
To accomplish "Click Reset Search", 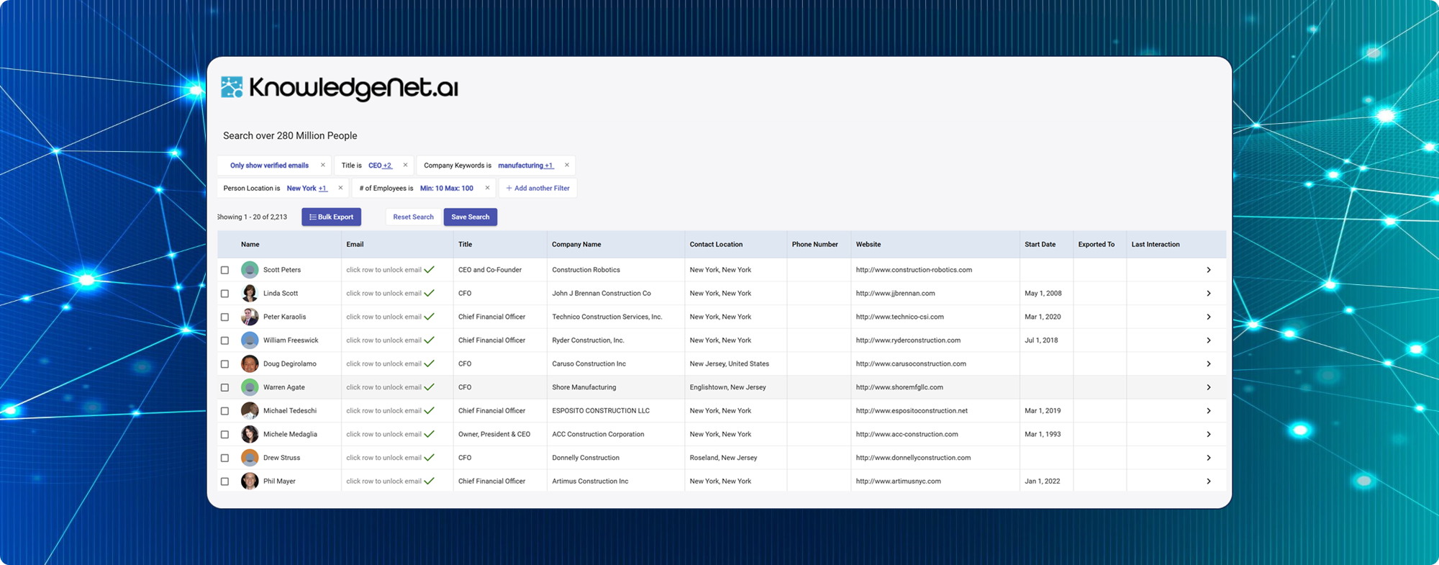I will pyautogui.click(x=413, y=217).
